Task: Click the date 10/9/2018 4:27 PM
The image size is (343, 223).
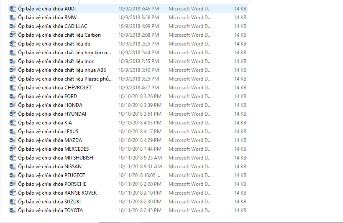Action: 139,88
